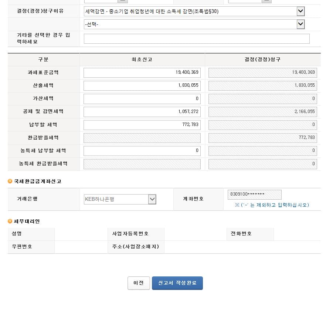326x309 pixels.
Task: Click the 최초신고 공제 및 감면세액 field
Action: point(142,112)
